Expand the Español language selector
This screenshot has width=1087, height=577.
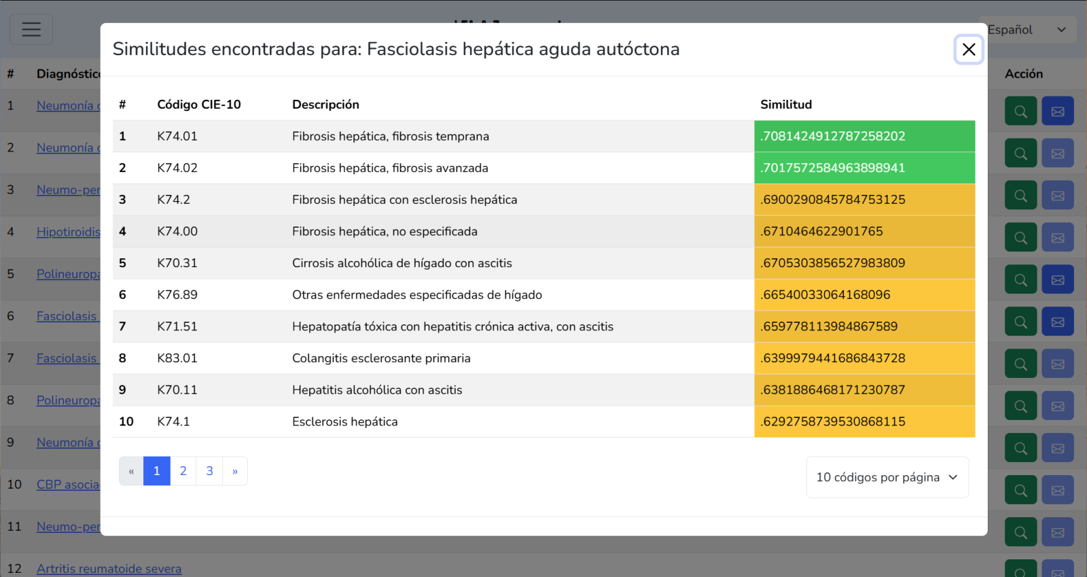[1027, 30]
